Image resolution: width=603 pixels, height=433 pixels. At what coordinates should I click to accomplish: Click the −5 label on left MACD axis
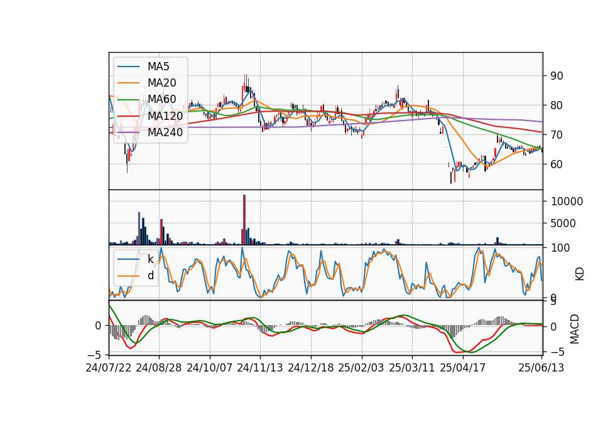pyautogui.click(x=93, y=354)
